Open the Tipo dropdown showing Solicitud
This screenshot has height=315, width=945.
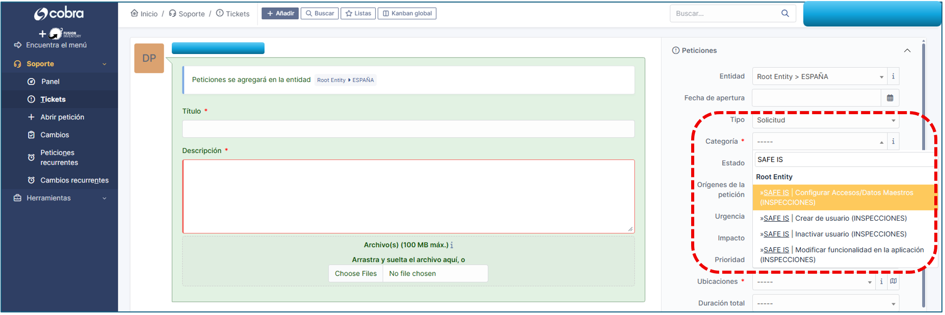(x=825, y=120)
